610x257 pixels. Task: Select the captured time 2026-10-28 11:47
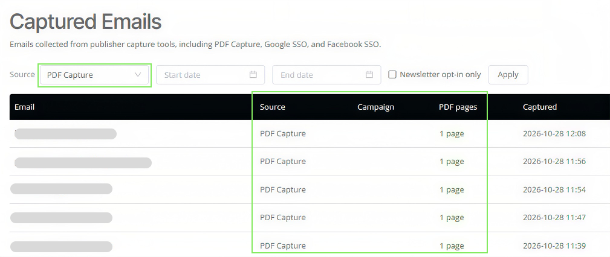(x=554, y=218)
